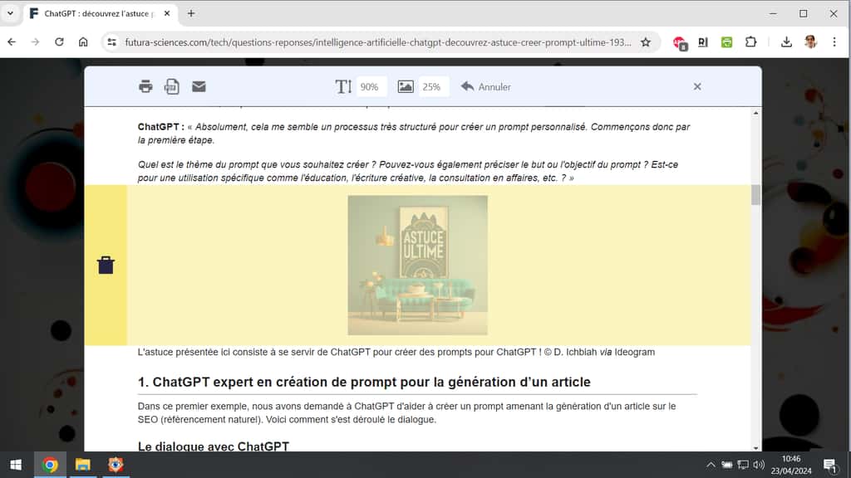Screen dimensions: 851x478
Task: Open the tab search dropdown
Action: pos(10,13)
